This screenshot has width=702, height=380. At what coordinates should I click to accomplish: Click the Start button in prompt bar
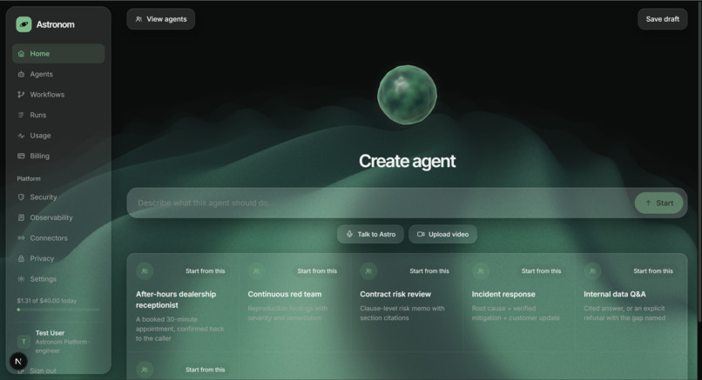[658, 203]
